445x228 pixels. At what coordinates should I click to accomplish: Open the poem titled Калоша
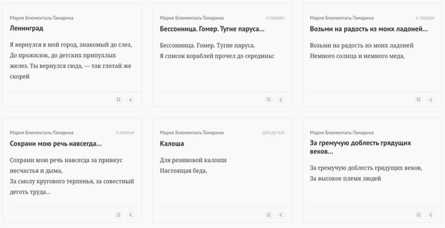pyautogui.click(x=172, y=143)
